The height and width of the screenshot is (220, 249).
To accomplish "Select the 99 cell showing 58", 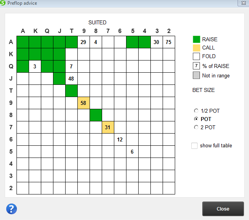I will point(84,103).
